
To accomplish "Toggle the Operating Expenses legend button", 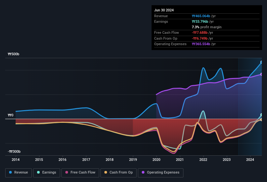I will point(161,173).
